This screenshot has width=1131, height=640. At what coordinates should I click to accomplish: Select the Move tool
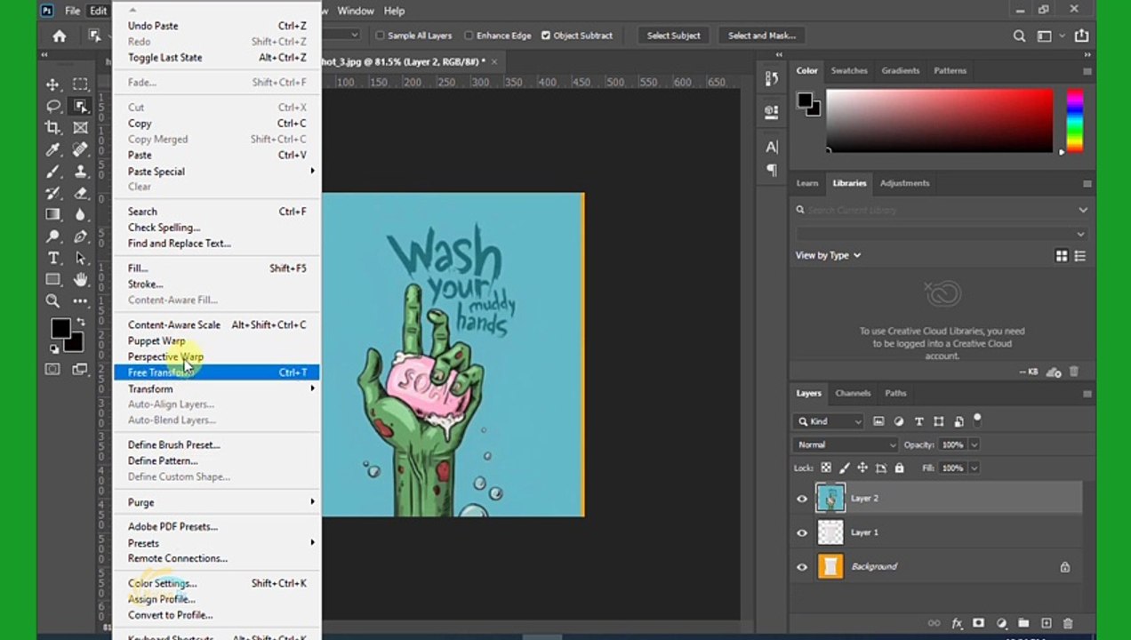53,84
